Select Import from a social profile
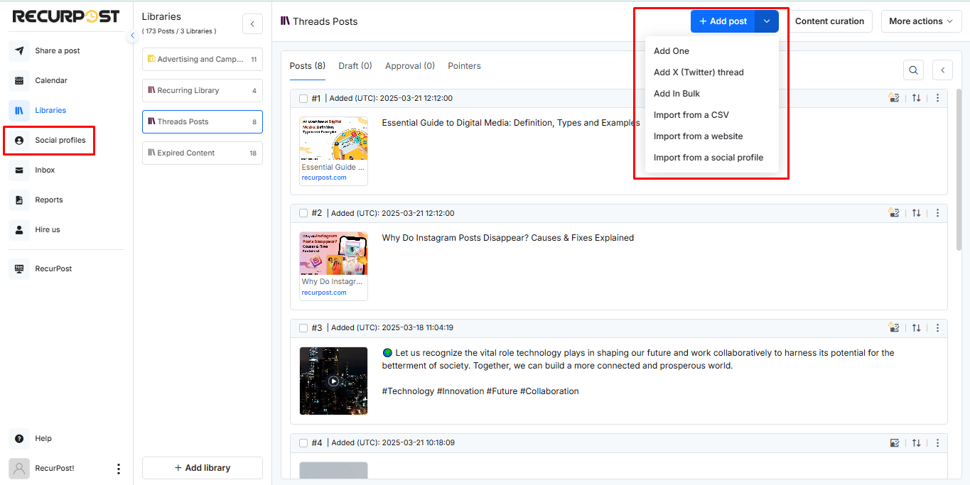The width and height of the screenshot is (970, 485). pyautogui.click(x=708, y=158)
